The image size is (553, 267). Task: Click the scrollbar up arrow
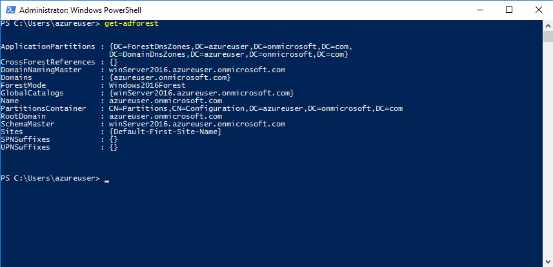point(548,26)
